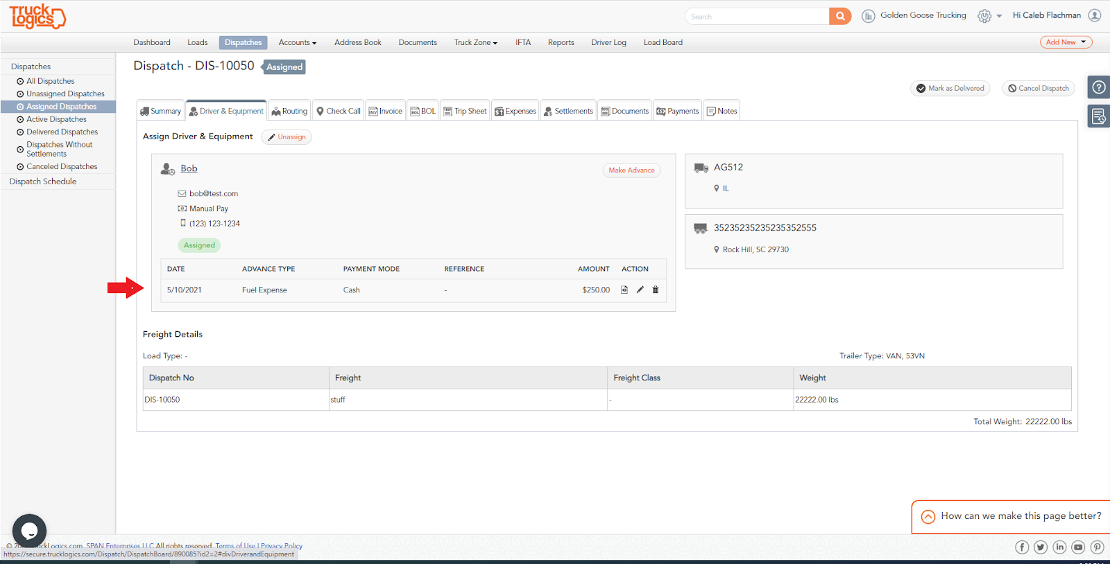Open Driver Log menu item

(608, 42)
